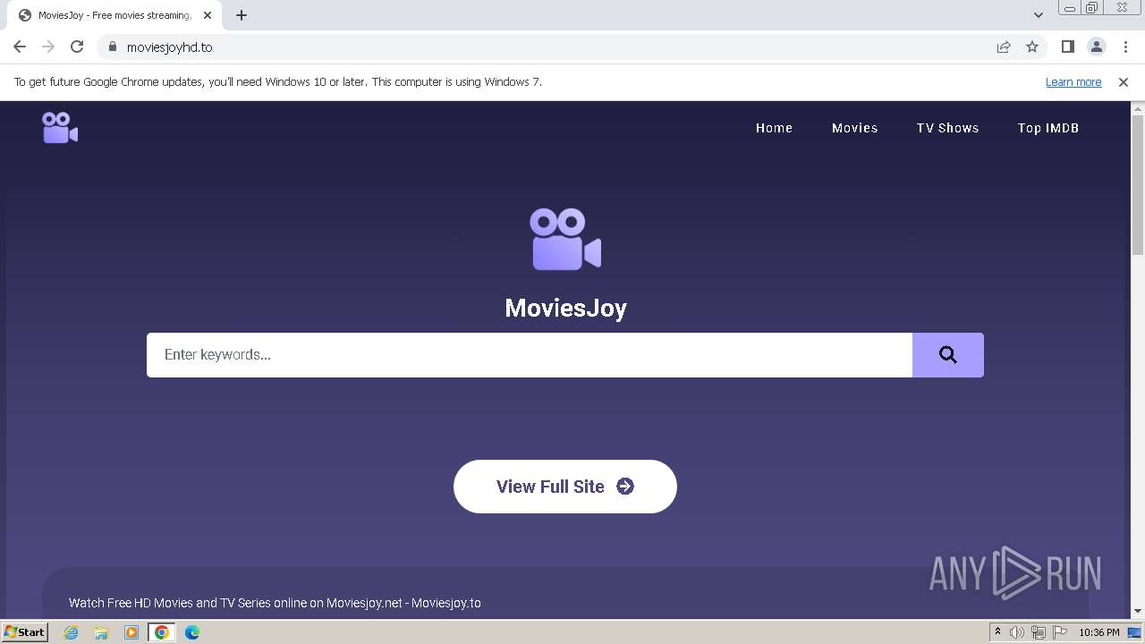Reload the page

tap(77, 47)
